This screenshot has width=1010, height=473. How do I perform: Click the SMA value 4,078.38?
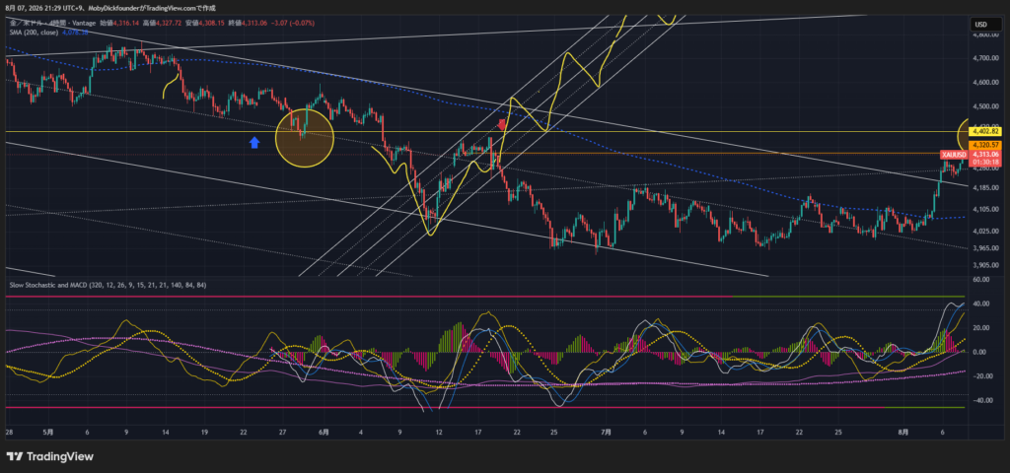75,32
